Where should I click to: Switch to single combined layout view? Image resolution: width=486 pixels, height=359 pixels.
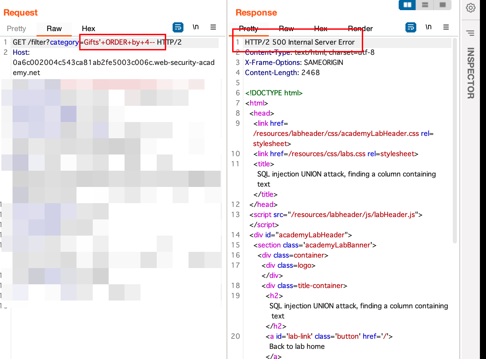[x=442, y=5]
